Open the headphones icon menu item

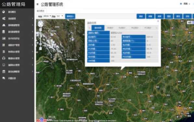tap(4, 58)
